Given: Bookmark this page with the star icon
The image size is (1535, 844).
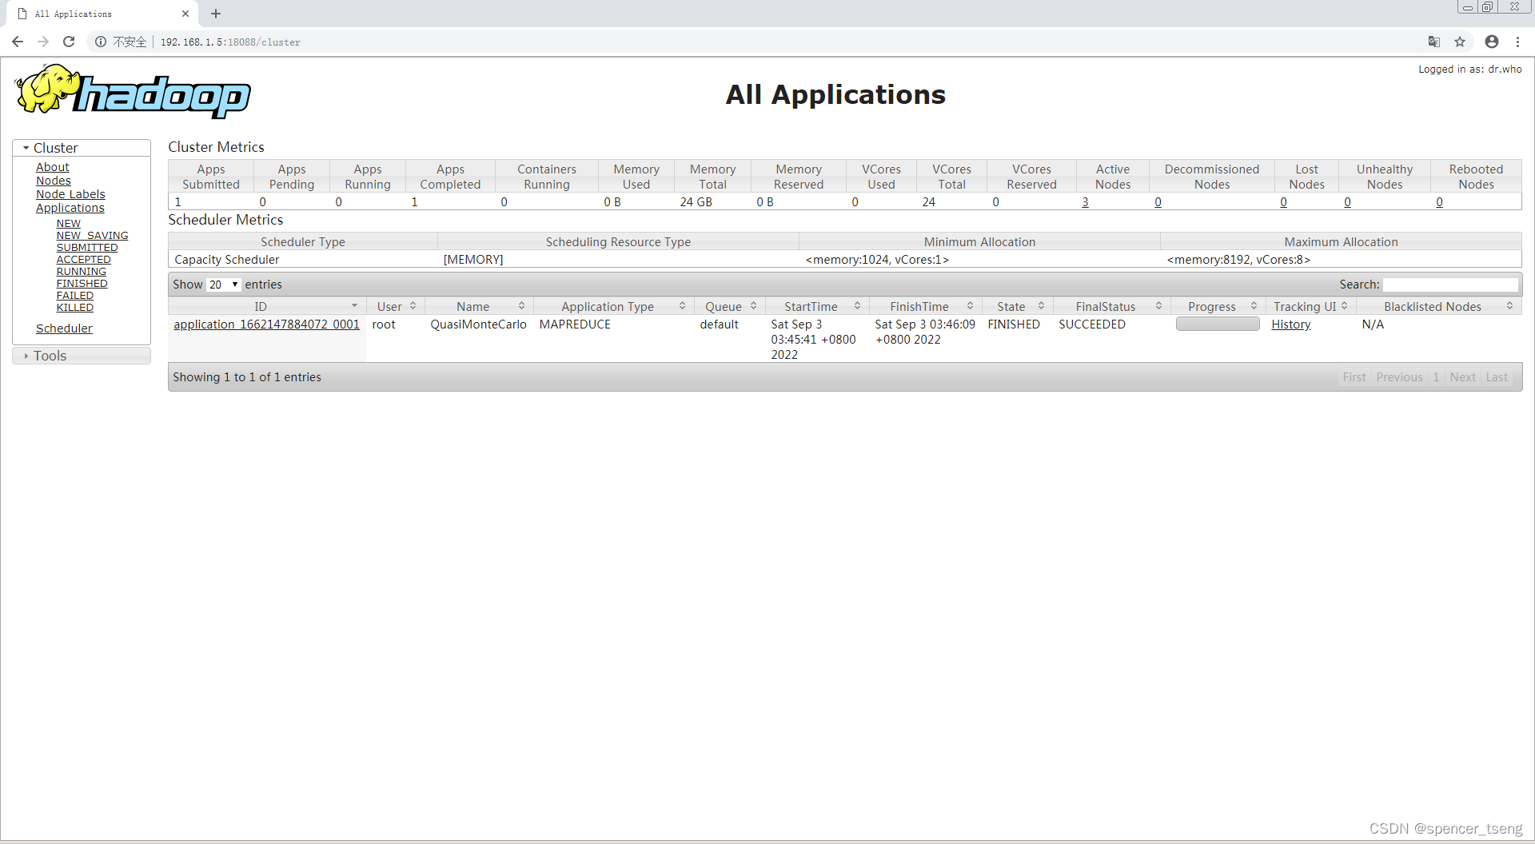Looking at the screenshot, I should [x=1461, y=42].
